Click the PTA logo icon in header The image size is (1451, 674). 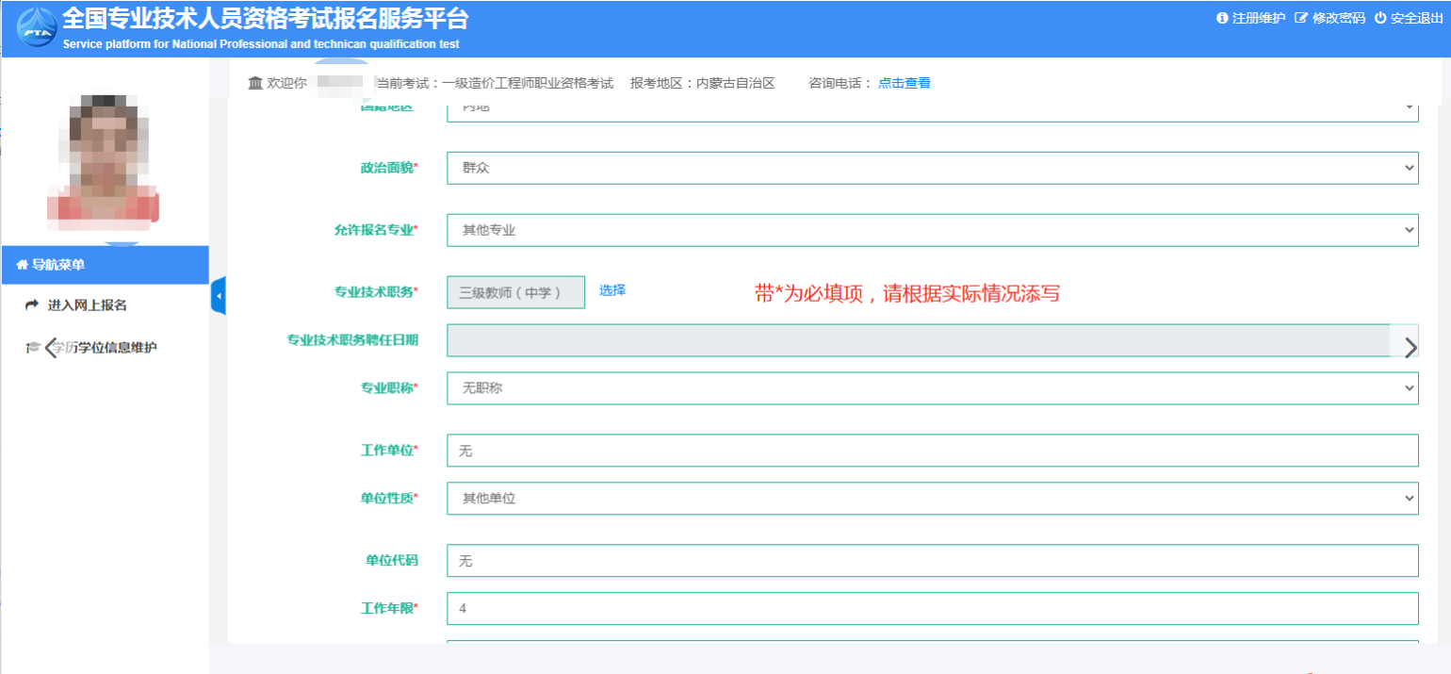[37, 28]
